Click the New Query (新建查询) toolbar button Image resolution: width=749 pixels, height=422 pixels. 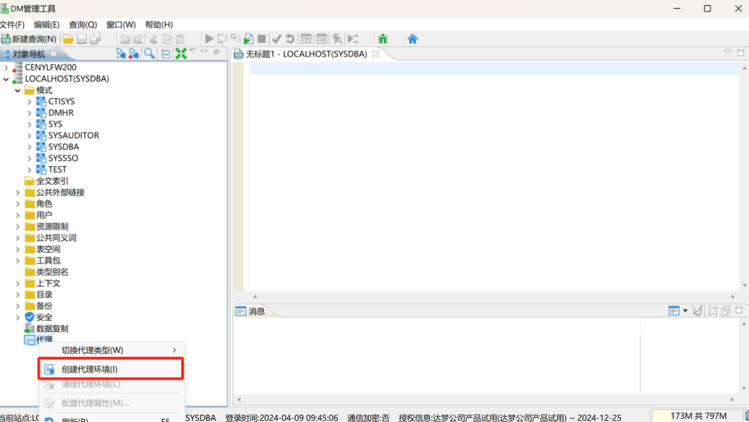pos(29,39)
